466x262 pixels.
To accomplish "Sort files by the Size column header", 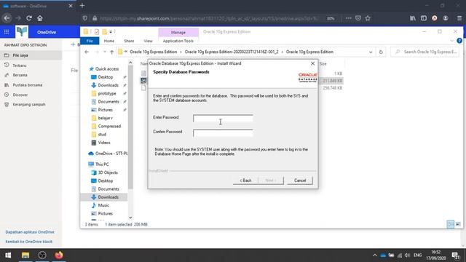I will (323, 64).
